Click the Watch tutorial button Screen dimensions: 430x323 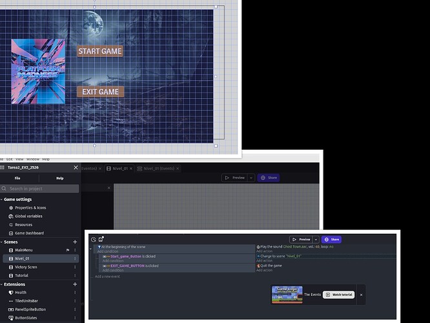(x=339, y=295)
